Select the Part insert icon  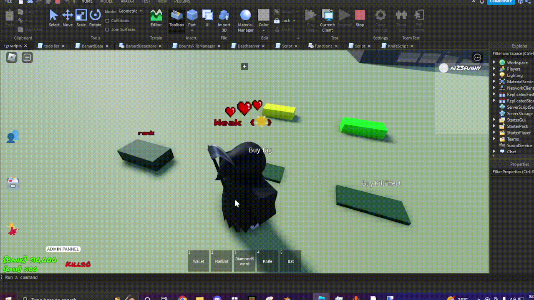coord(192,15)
